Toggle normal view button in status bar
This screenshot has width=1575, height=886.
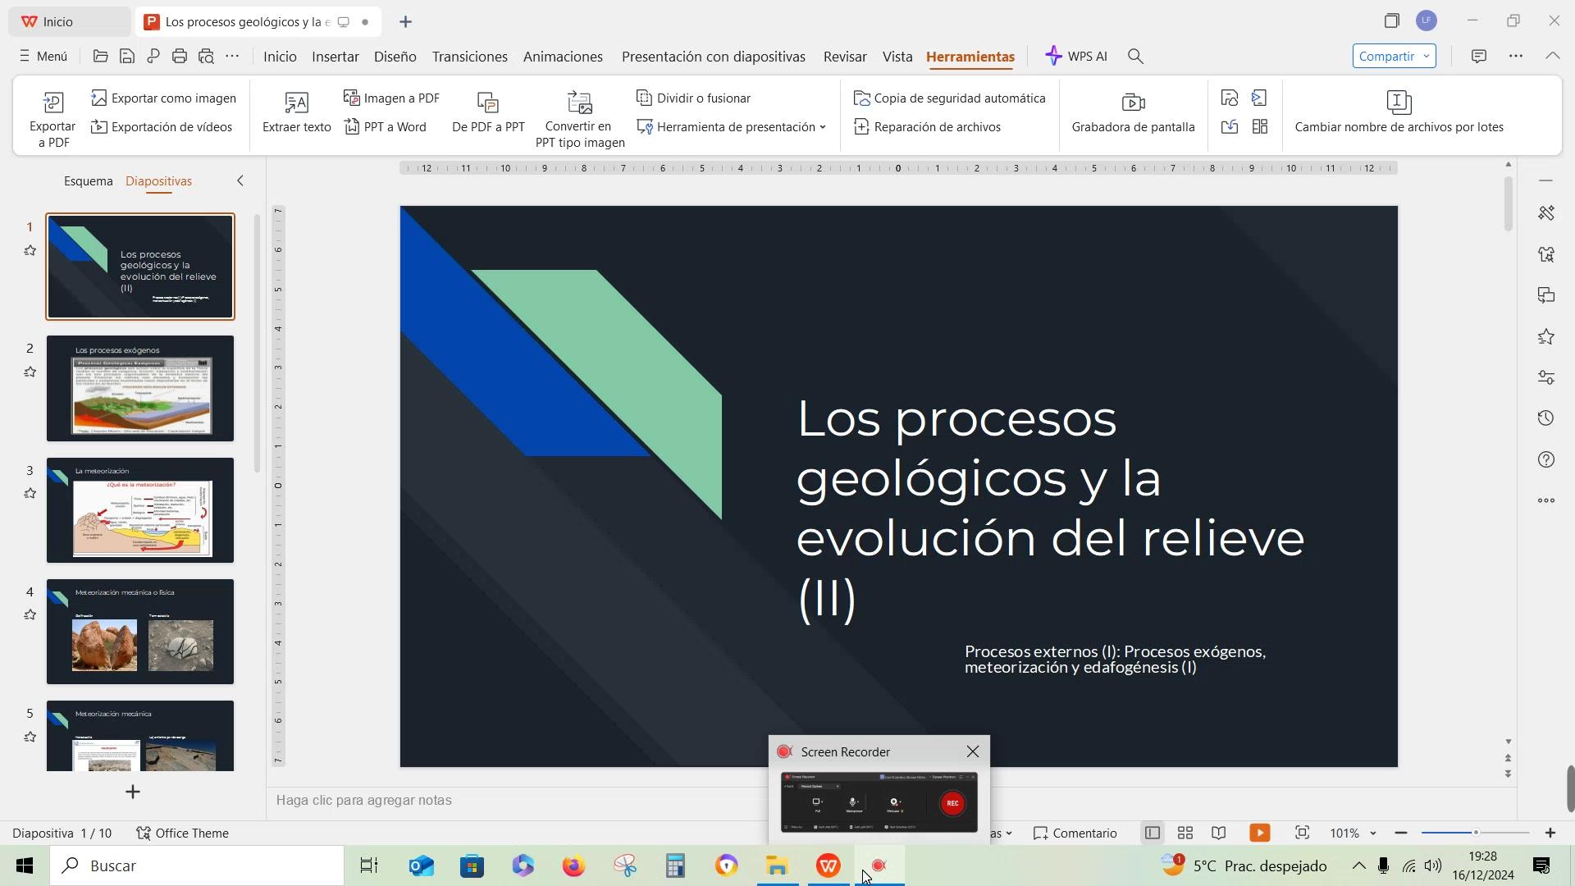coord(1152,833)
